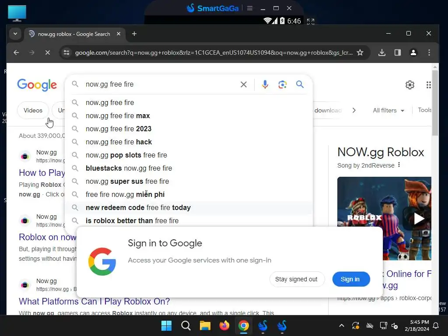Choose first suggestion now.gg free fire
Viewport: 448px width, 336px height.
pyautogui.click(x=189, y=102)
